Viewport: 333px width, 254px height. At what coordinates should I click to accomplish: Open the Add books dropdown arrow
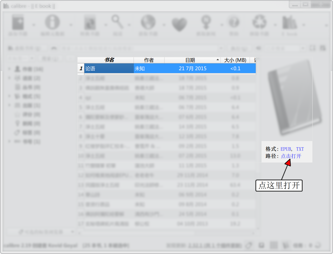(33, 24)
